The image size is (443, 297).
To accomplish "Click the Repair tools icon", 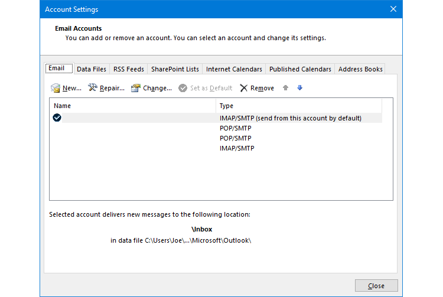I will click(93, 88).
